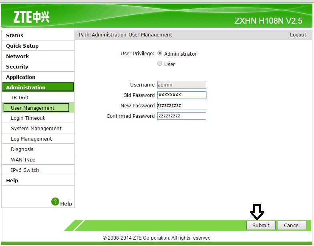Viewport: 314px width, 246px height.
Task: Open IPv6 Switch settings
Action: tap(38, 170)
